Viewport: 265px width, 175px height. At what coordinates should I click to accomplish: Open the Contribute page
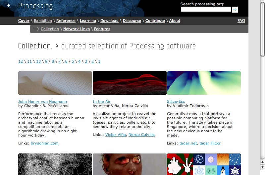click(x=155, y=21)
